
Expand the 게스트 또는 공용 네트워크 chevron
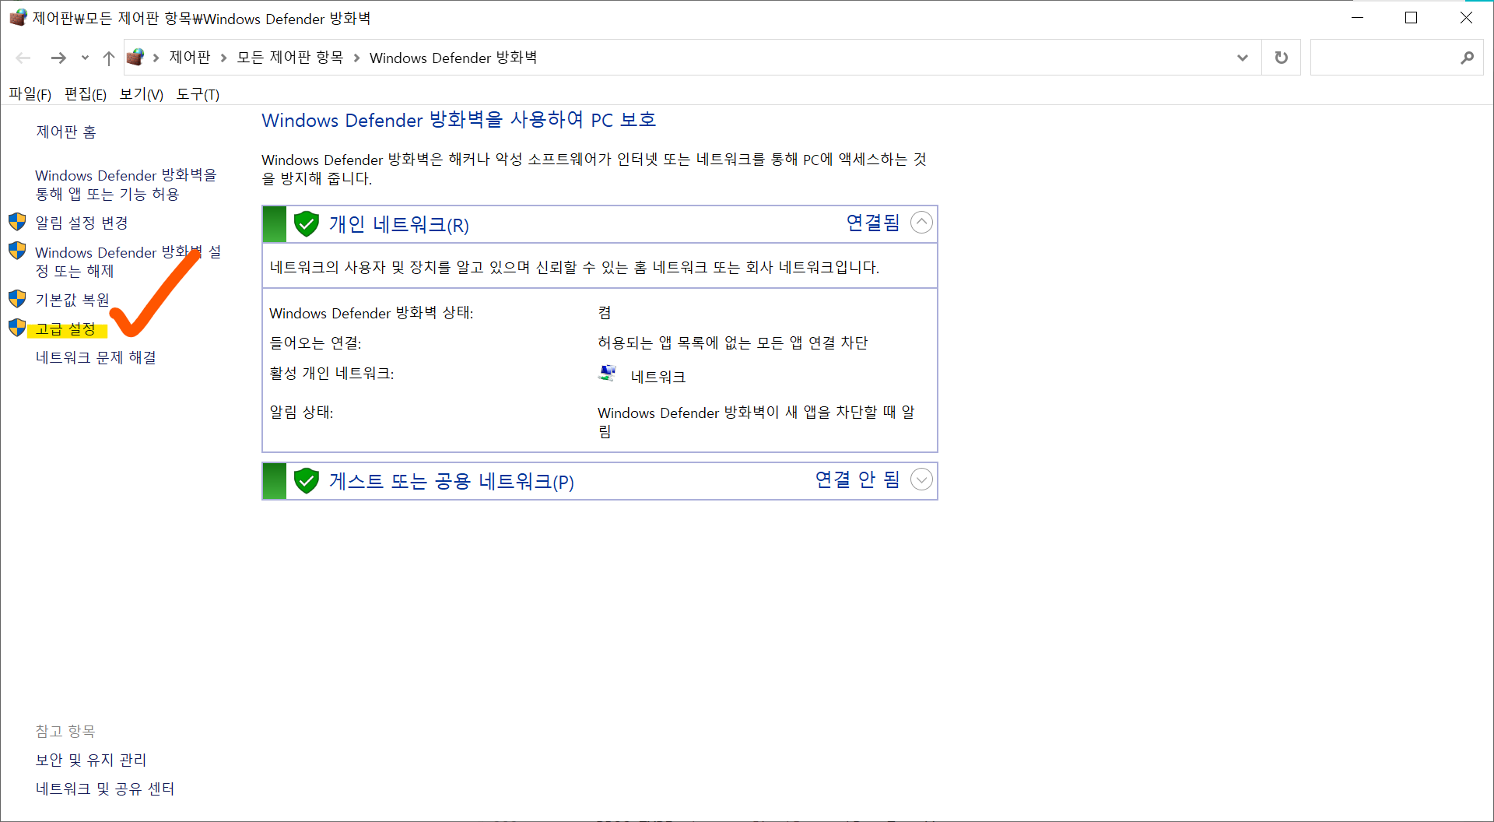pyautogui.click(x=921, y=479)
